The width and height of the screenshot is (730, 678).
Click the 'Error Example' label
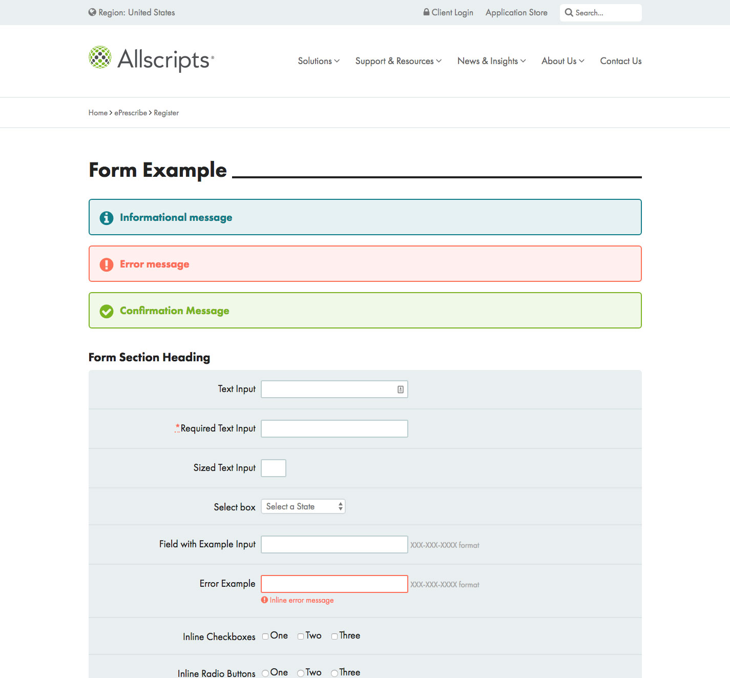tap(227, 584)
